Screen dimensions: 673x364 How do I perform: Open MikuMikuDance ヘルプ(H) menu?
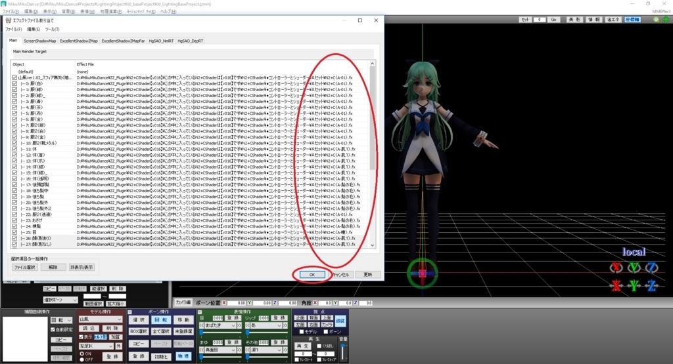point(168,12)
